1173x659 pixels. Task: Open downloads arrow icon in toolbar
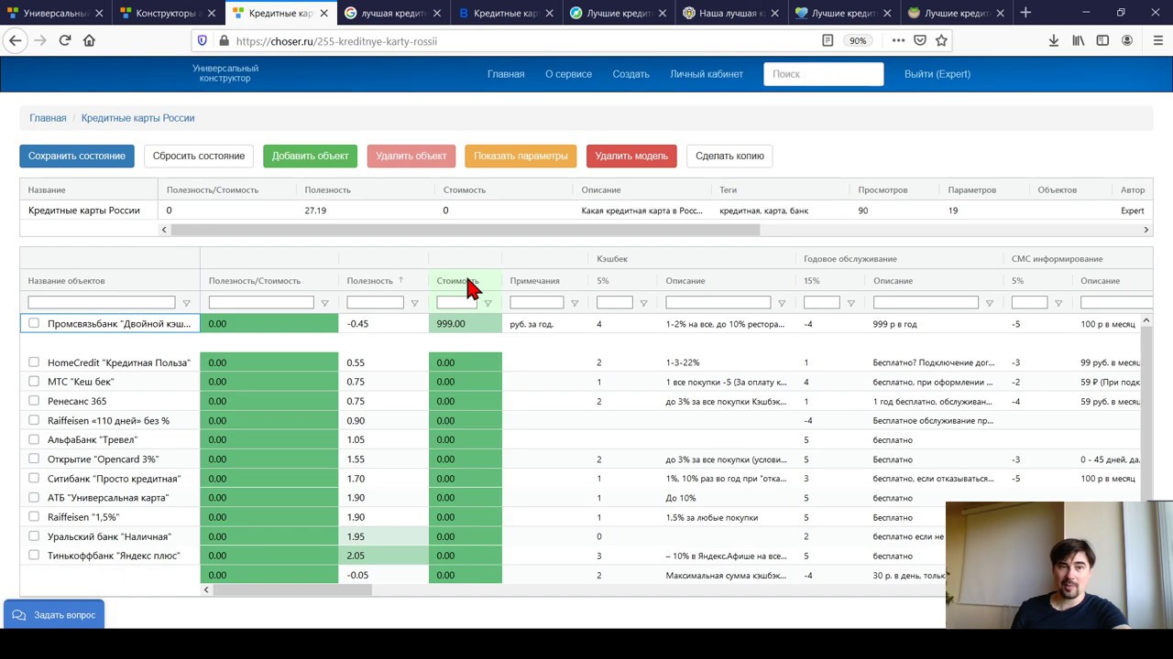(1054, 40)
